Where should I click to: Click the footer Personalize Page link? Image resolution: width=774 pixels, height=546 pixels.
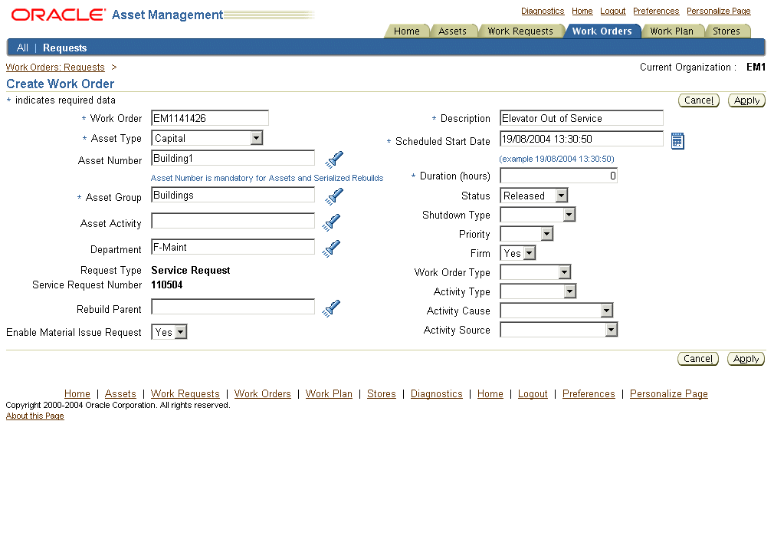[x=669, y=394]
